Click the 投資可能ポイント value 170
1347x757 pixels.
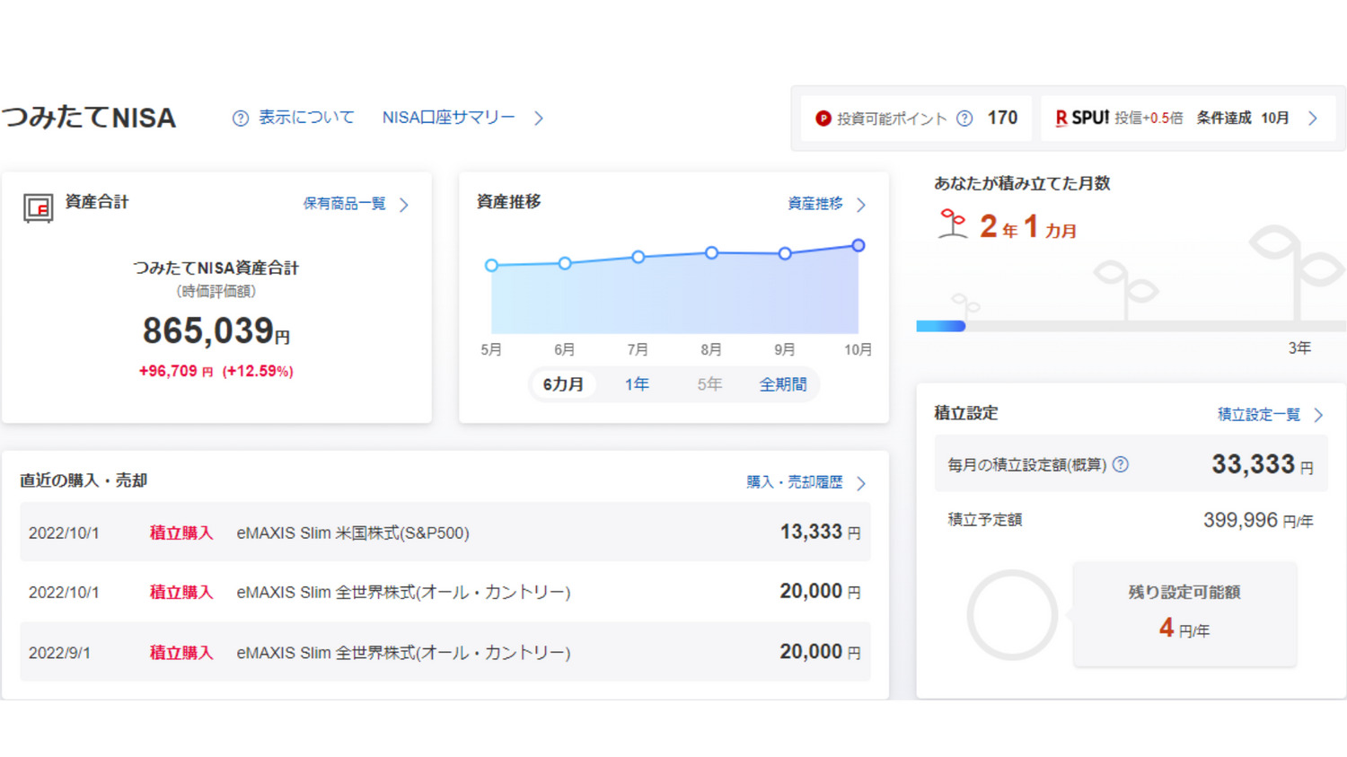point(1002,118)
